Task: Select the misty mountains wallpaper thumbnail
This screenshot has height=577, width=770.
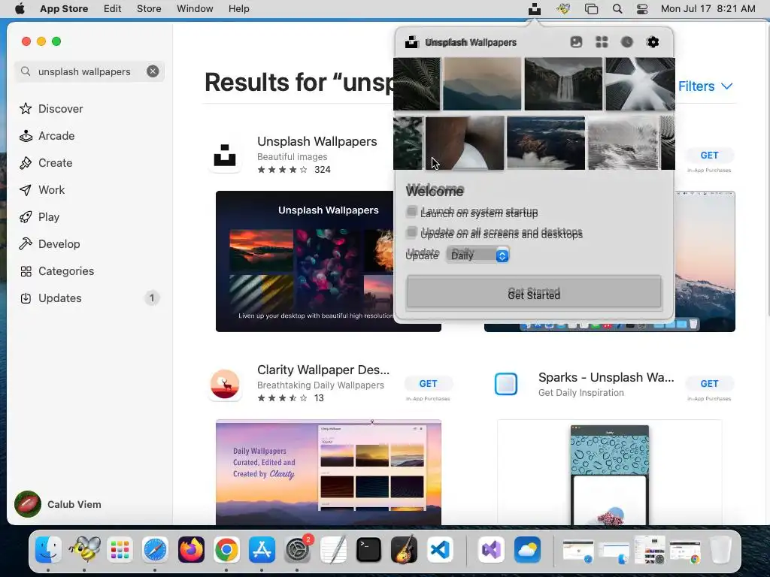Action: (482, 84)
